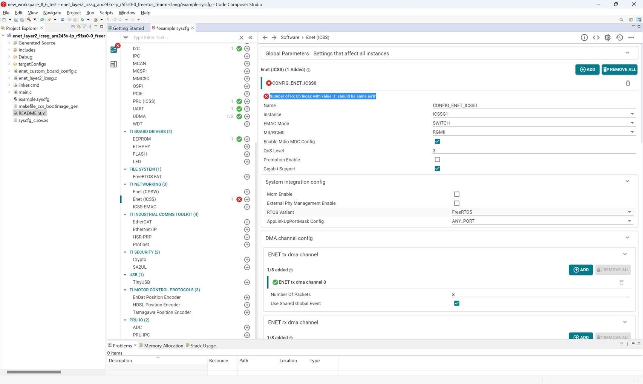
Task: Close the example.syscfg editor tab
Action: coord(193,28)
